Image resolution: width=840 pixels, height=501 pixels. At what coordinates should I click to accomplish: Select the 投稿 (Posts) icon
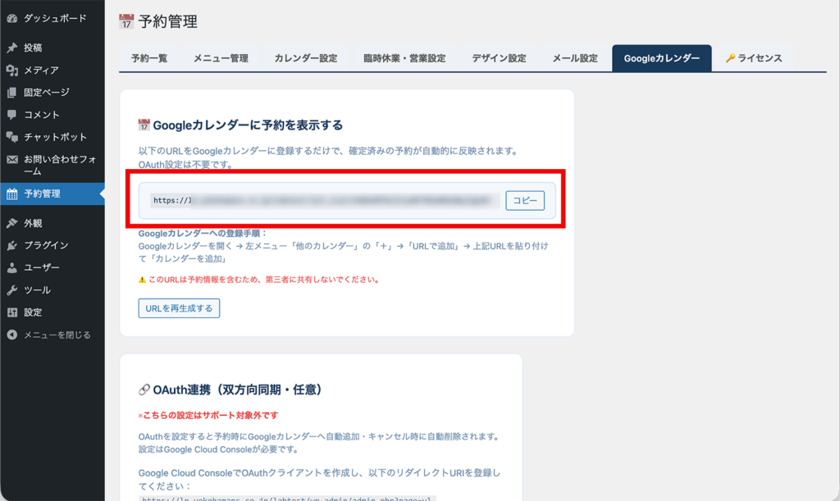pyautogui.click(x=12, y=49)
